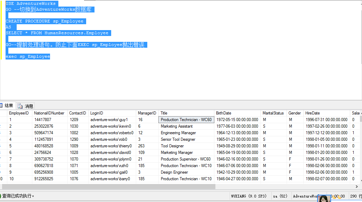Select cell Production Technician - WC60
This screenshot has height=202, width=362.
tap(186, 120)
